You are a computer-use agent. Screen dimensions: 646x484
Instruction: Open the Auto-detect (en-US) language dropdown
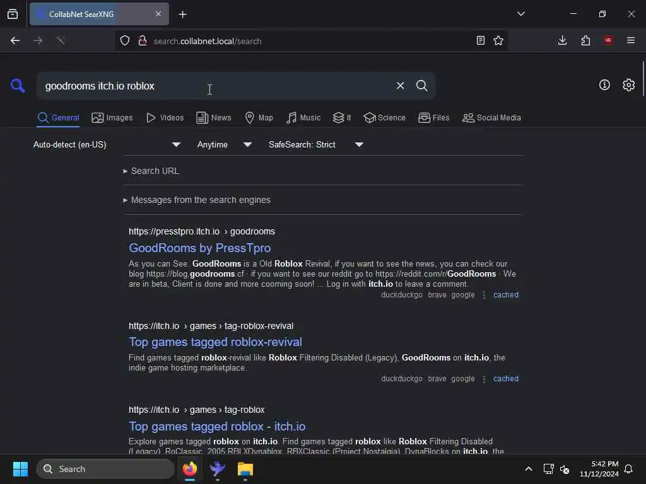[x=107, y=144]
